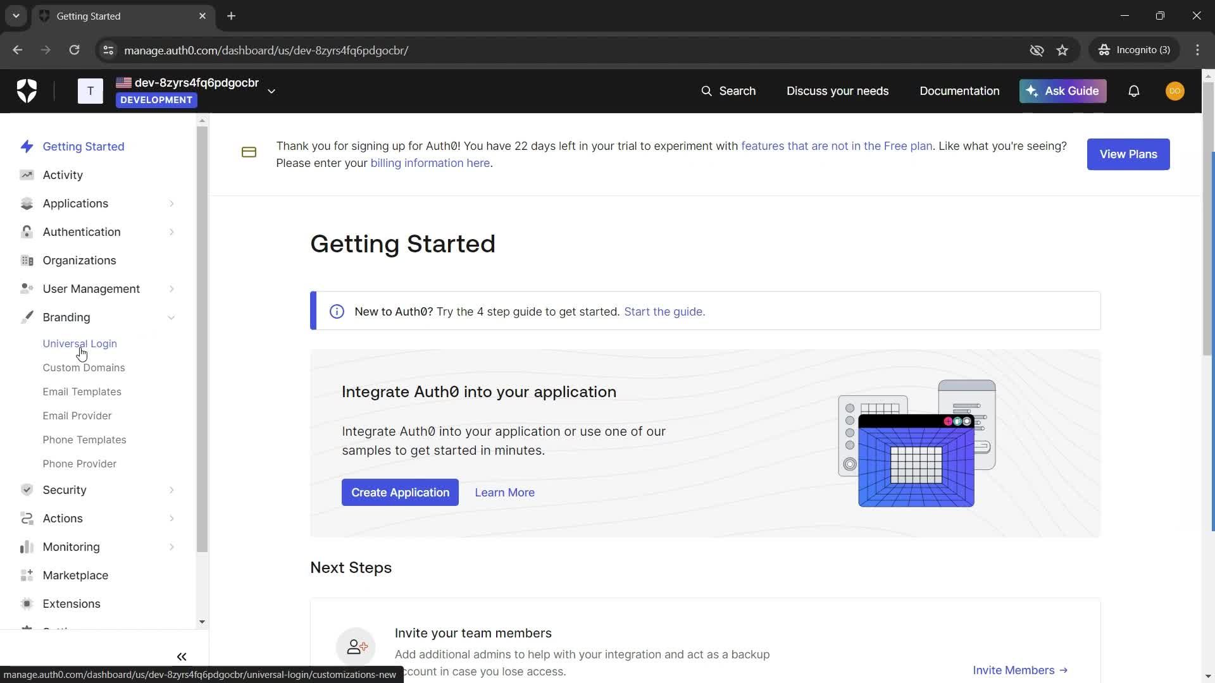Image resolution: width=1215 pixels, height=683 pixels.
Task: Click the Create Application button
Action: pos(400,493)
